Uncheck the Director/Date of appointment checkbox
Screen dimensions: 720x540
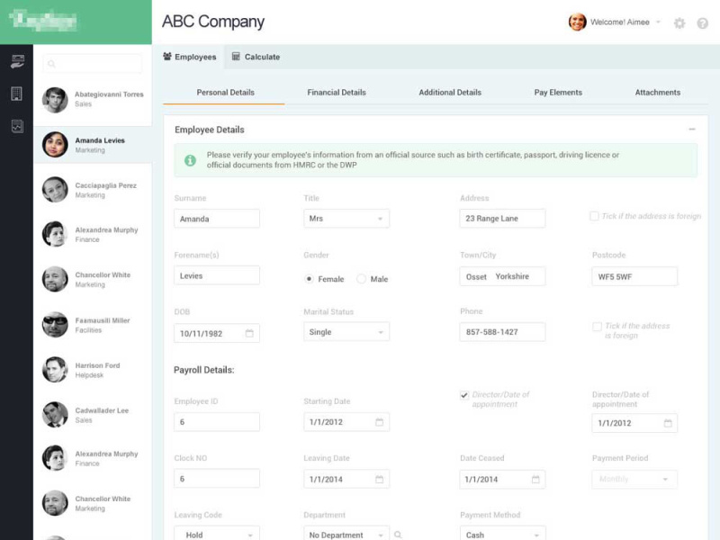pos(464,393)
